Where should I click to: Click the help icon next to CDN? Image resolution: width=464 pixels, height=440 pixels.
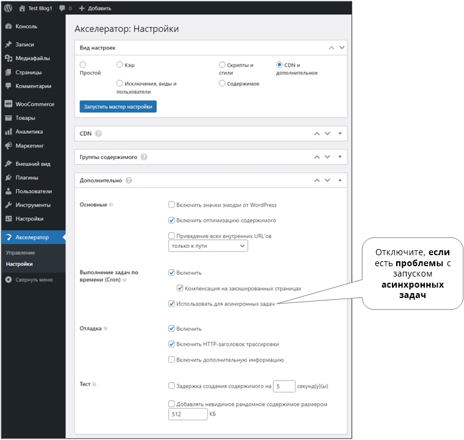pyautogui.click(x=98, y=133)
